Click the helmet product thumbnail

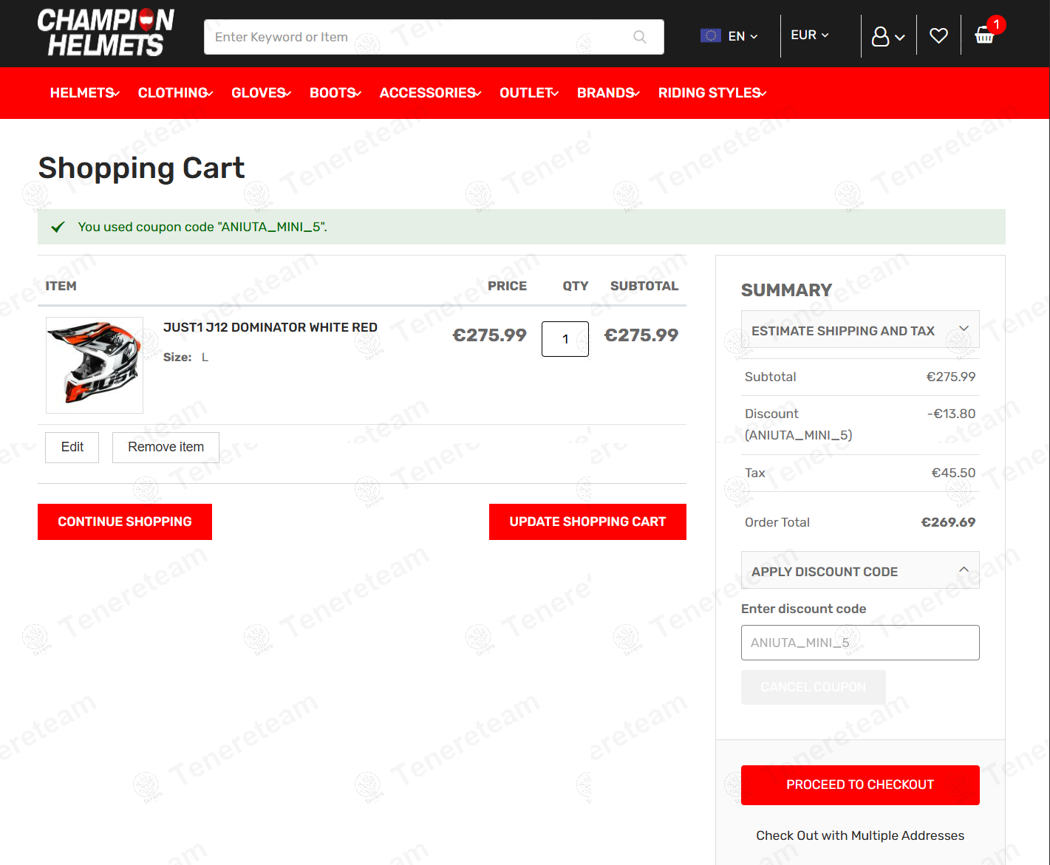[x=95, y=365]
